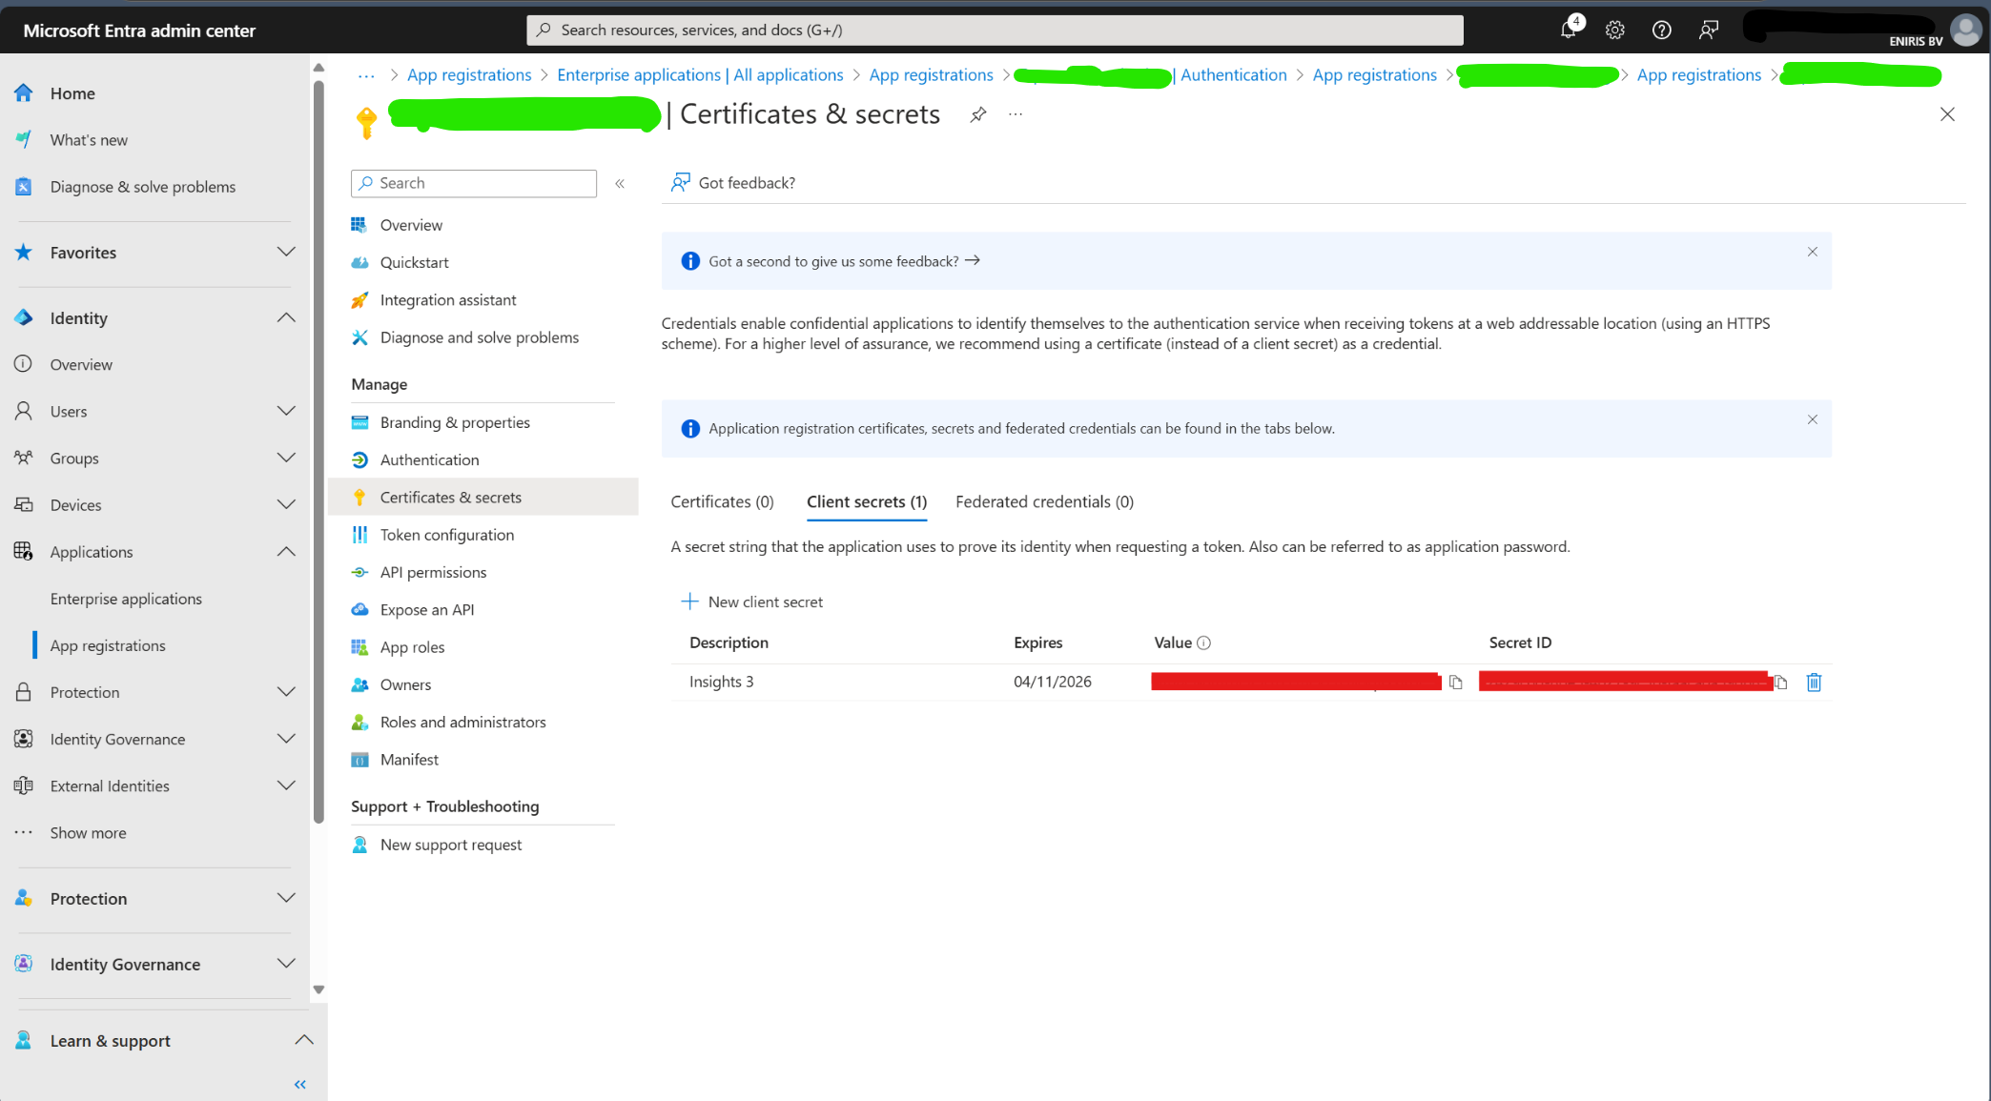1991x1101 pixels.
Task: Expand breadcrumb ellipsis at the start
Action: pyautogui.click(x=366, y=75)
